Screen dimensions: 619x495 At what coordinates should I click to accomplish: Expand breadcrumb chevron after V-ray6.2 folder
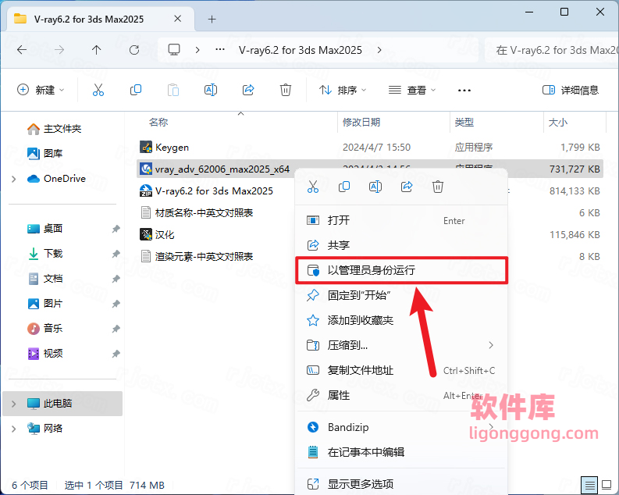click(379, 50)
